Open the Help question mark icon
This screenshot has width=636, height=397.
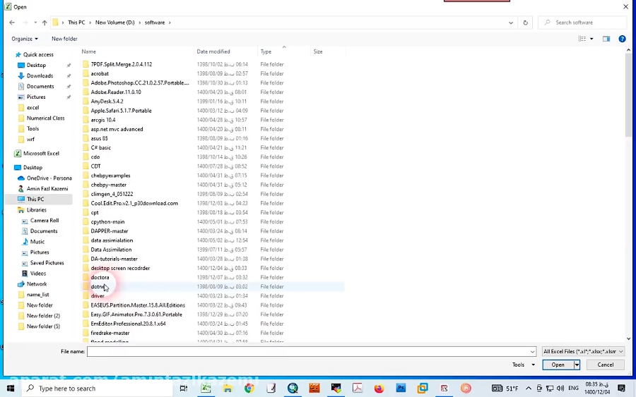tap(622, 39)
